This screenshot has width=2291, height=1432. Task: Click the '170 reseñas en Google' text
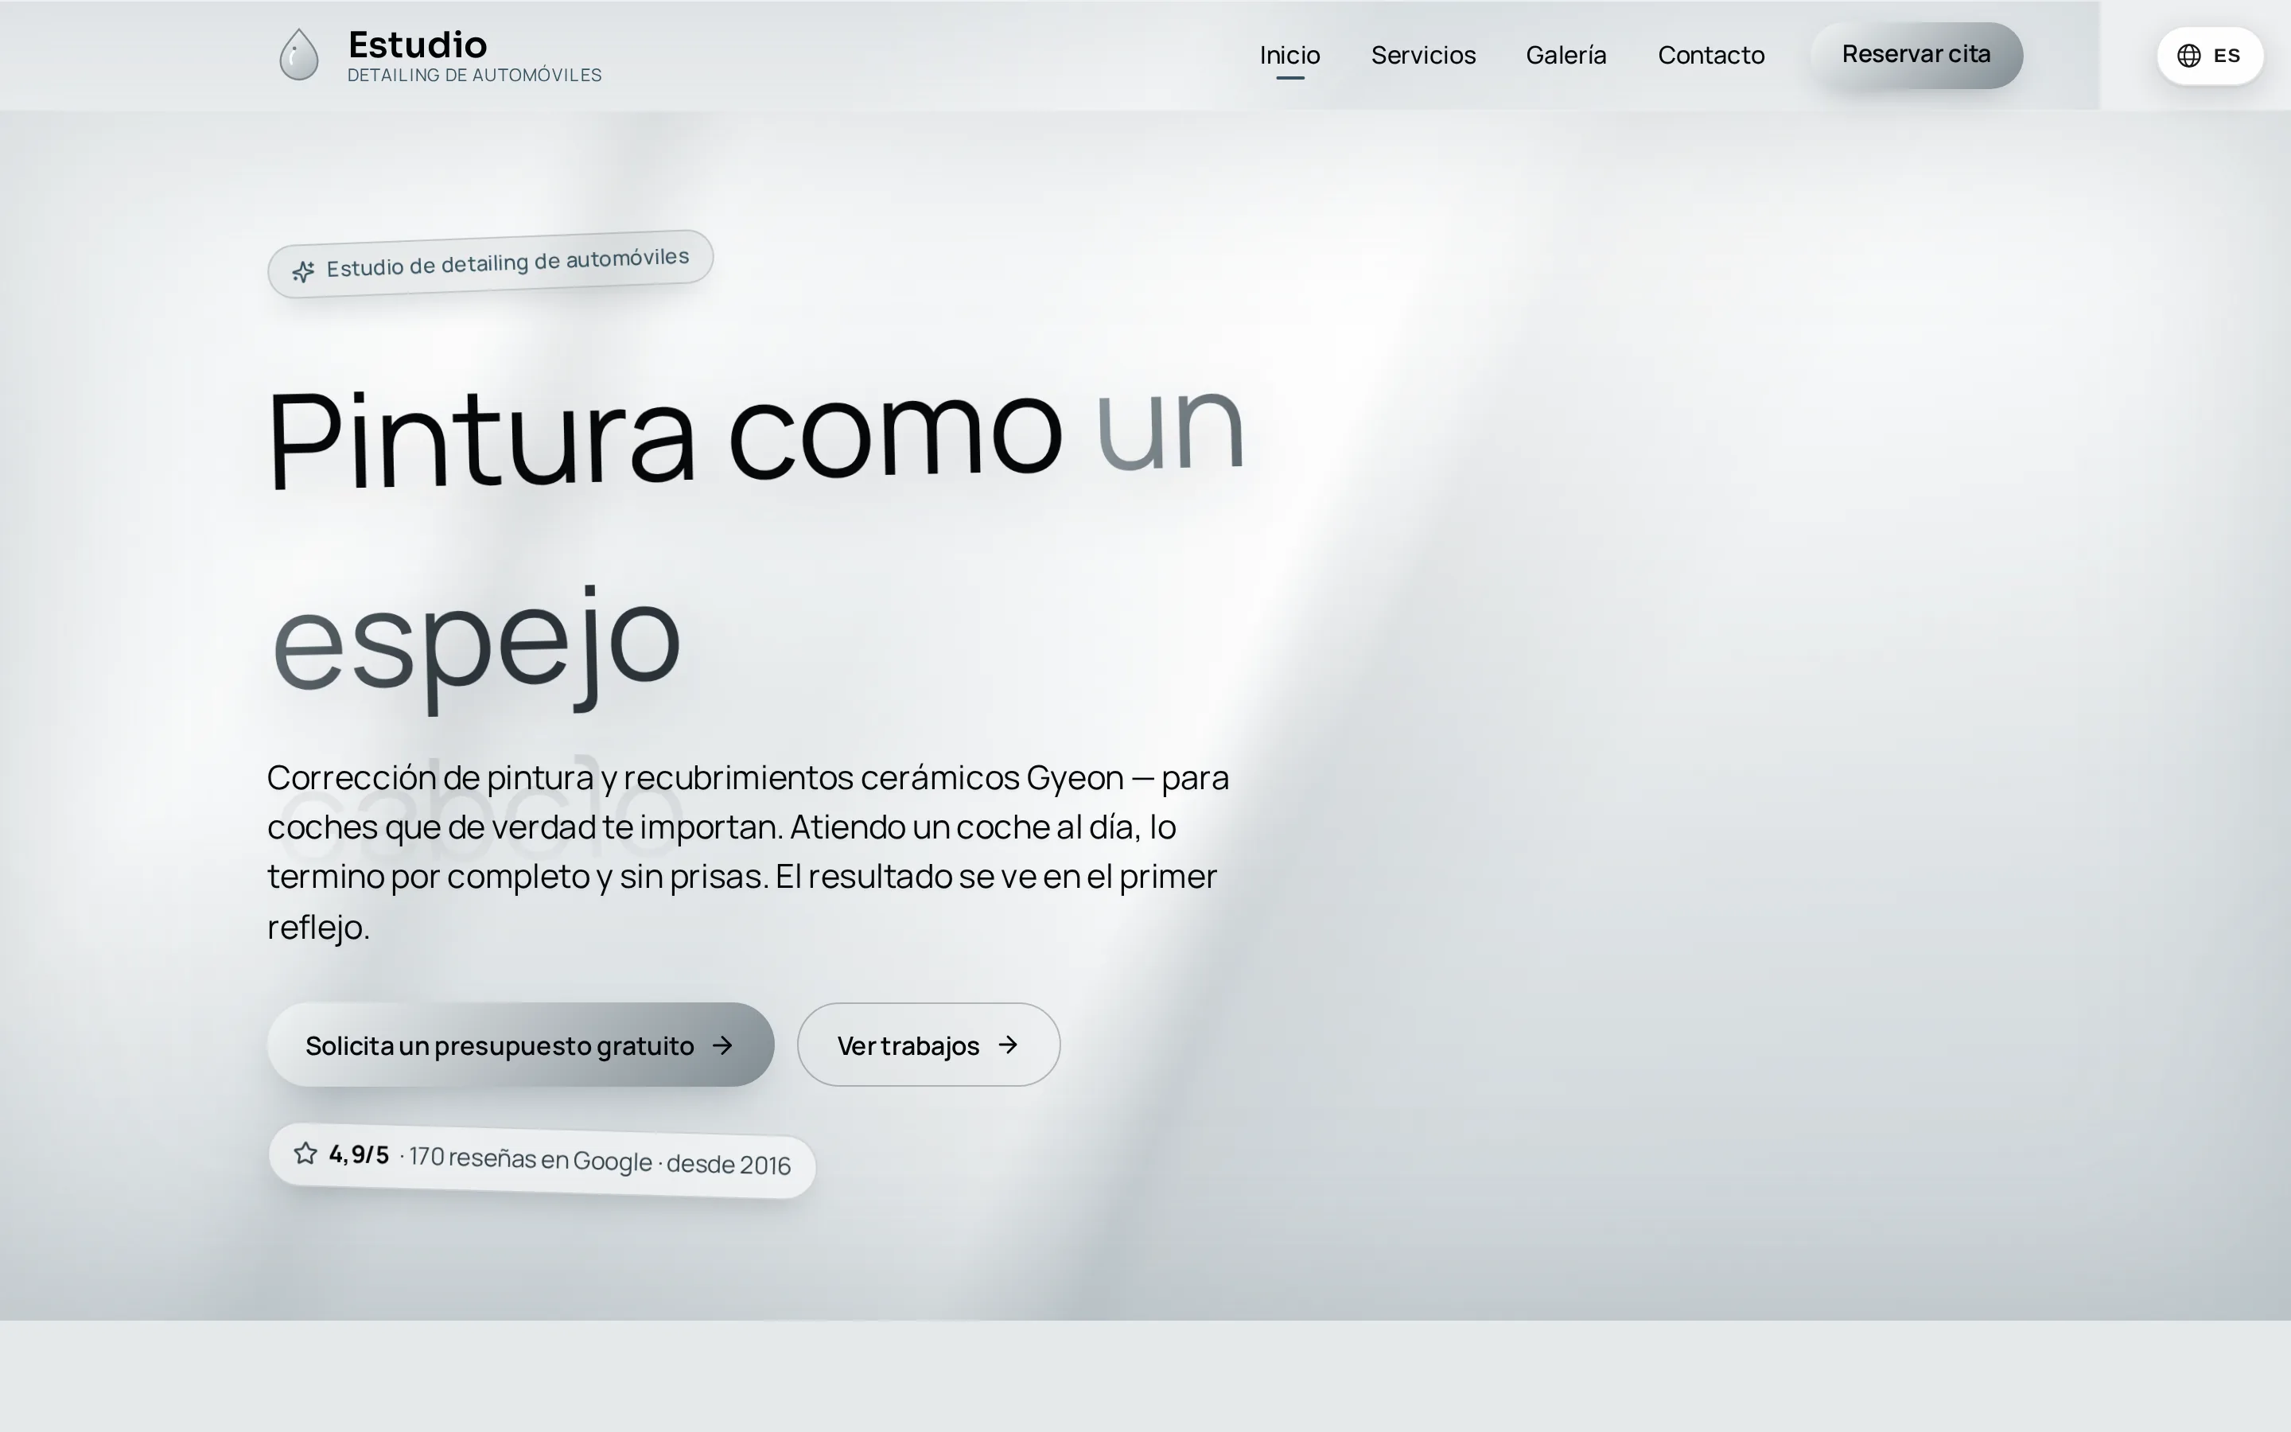[530, 1158]
